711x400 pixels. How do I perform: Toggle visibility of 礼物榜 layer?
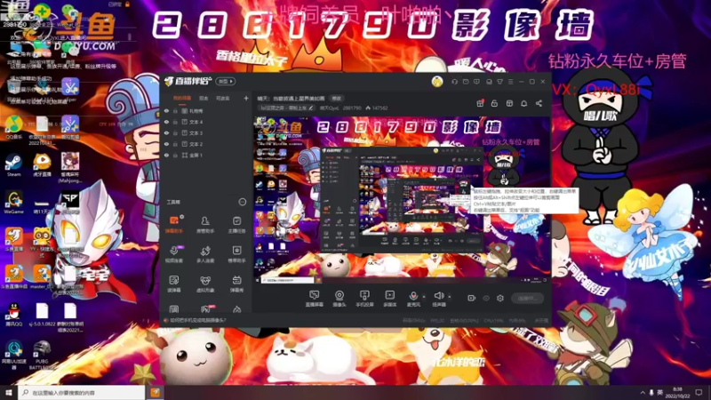[166, 110]
